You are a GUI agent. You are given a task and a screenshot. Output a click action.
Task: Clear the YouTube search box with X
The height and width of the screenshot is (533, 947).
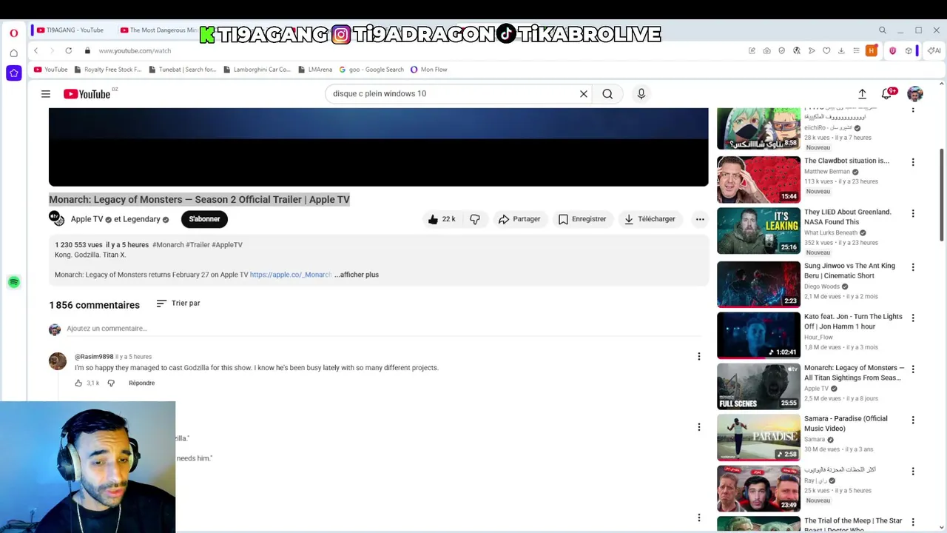tap(583, 94)
